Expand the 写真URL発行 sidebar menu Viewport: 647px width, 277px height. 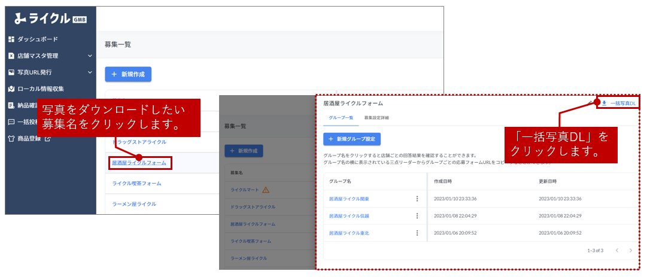(90, 72)
